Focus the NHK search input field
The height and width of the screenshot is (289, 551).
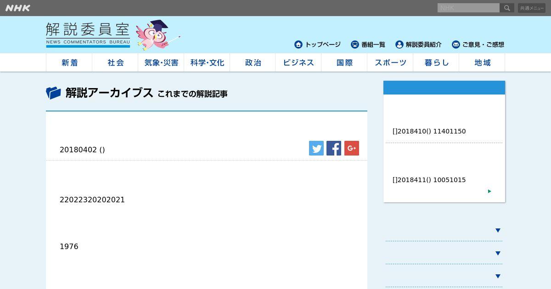coord(468,8)
